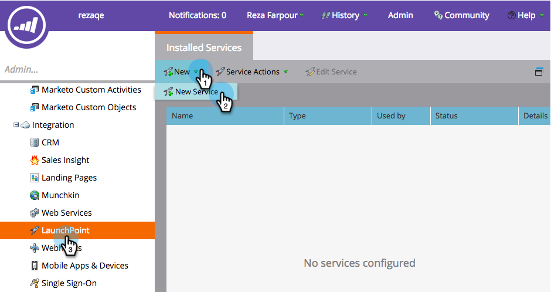Image resolution: width=551 pixels, height=292 pixels.
Task: Sort by the Name column header
Action: coord(225,116)
